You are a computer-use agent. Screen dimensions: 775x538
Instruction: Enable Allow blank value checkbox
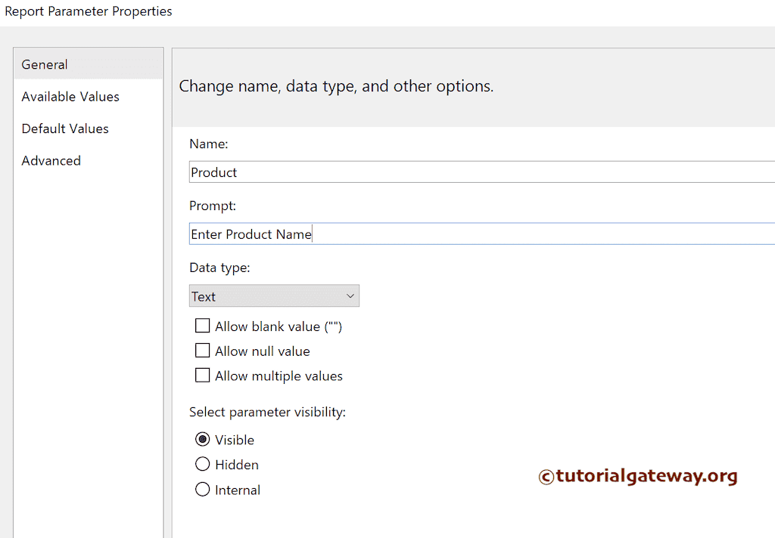(x=203, y=326)
